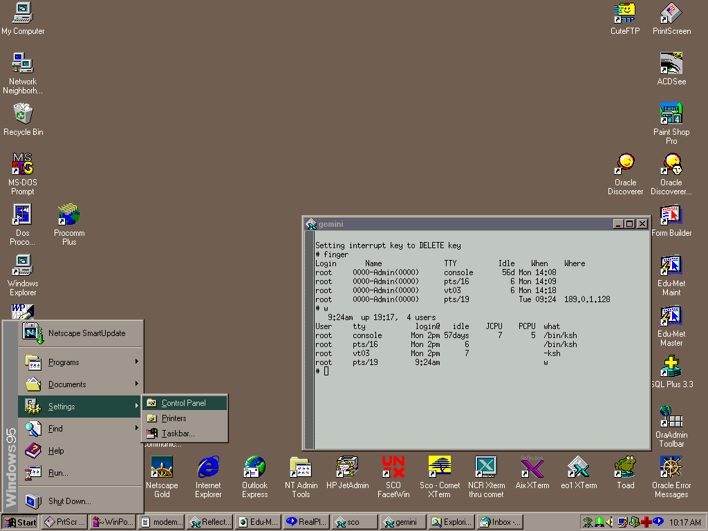Open Edu-Met Master shortcut
The width and height of the screenshot is (708, 531).
[671, 326]
